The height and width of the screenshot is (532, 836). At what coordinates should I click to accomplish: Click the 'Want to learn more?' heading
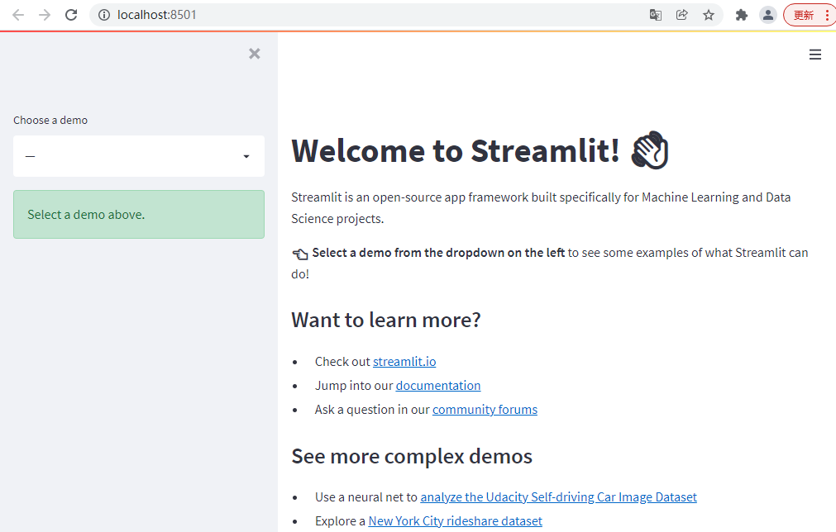point(386,320)
